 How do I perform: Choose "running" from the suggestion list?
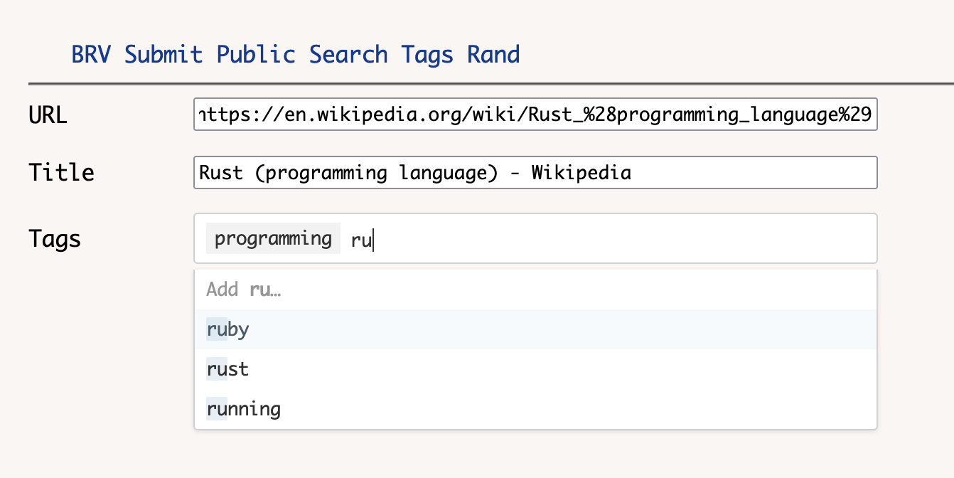(243, 409)
